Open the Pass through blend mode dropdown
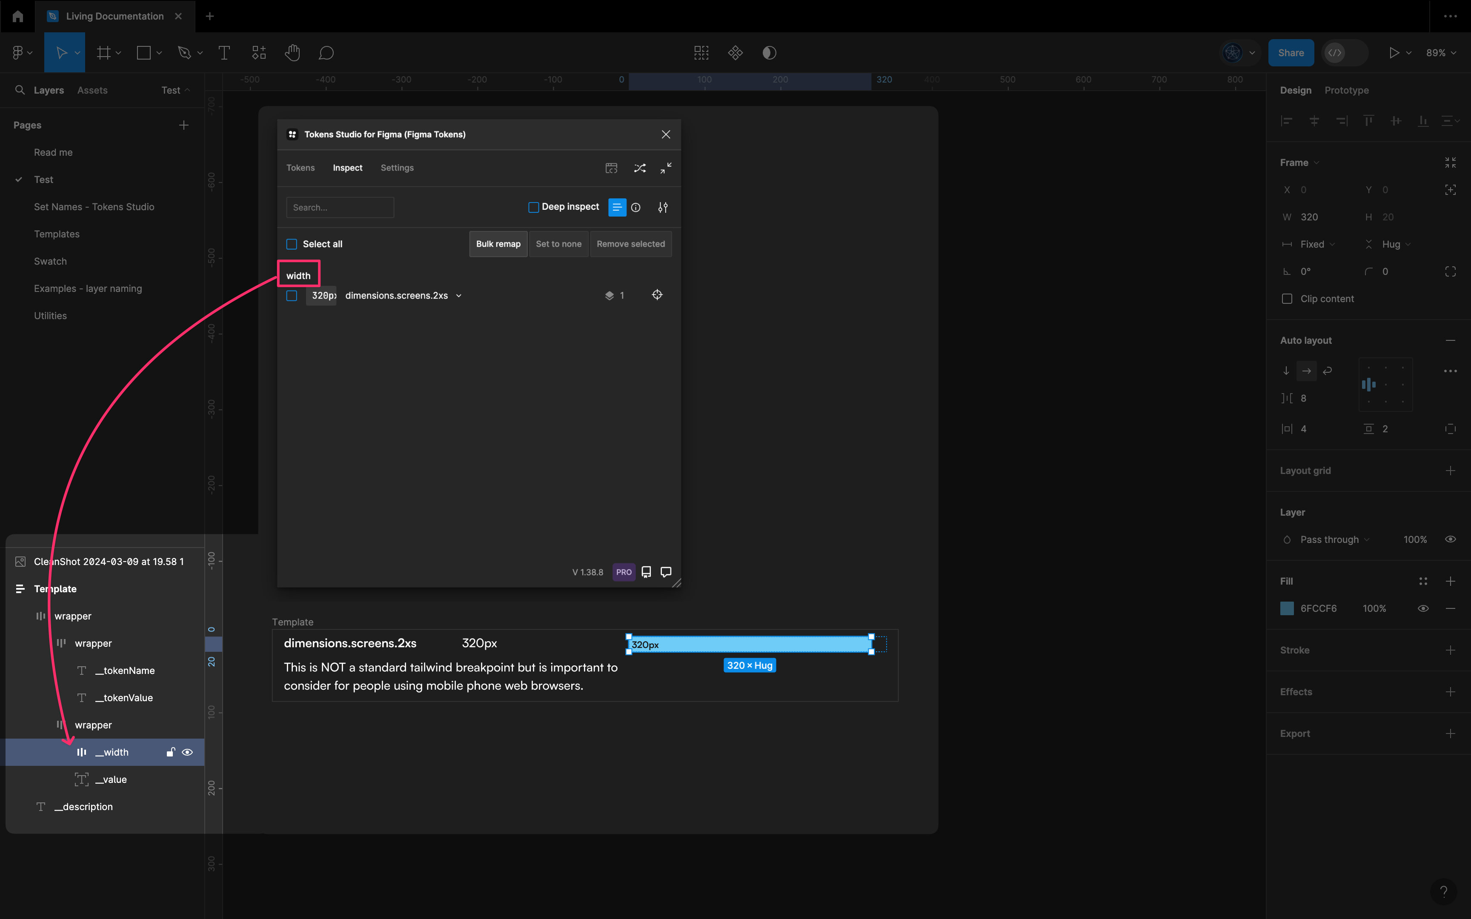The width and height of the screenshot is (1471, 919). pyautogui.click(x=1335, y=540)
